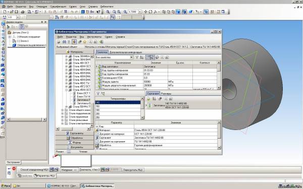
Task: Click the info icon in library toolbar
Action: pyautogui.click(x=90, y=42)
